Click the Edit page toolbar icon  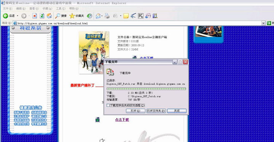click(115, 16)
